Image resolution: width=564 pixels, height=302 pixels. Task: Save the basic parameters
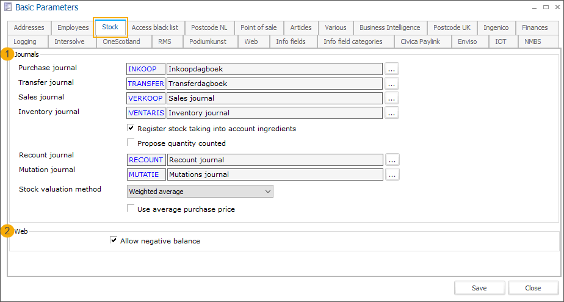coord(480,288)
